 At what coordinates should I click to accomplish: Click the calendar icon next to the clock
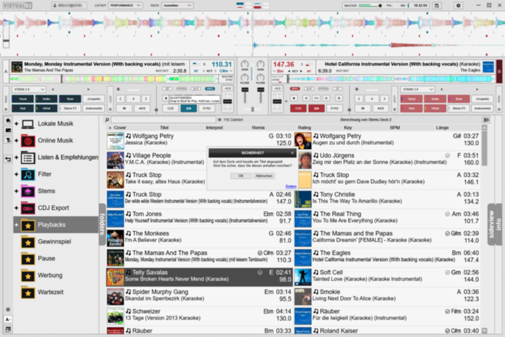pyautogui.click(x=437, y=5)
